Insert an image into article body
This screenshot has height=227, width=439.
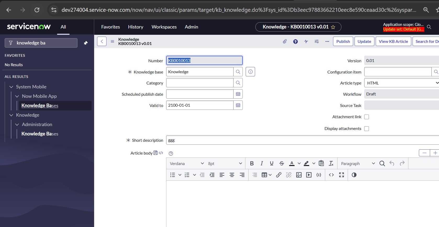click(x=299, y=175)
